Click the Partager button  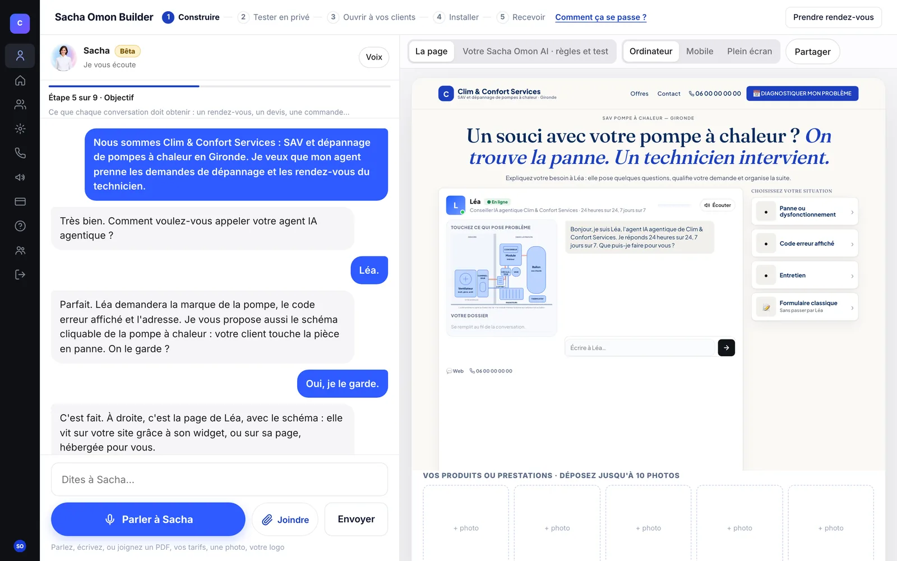pos(812,52)
